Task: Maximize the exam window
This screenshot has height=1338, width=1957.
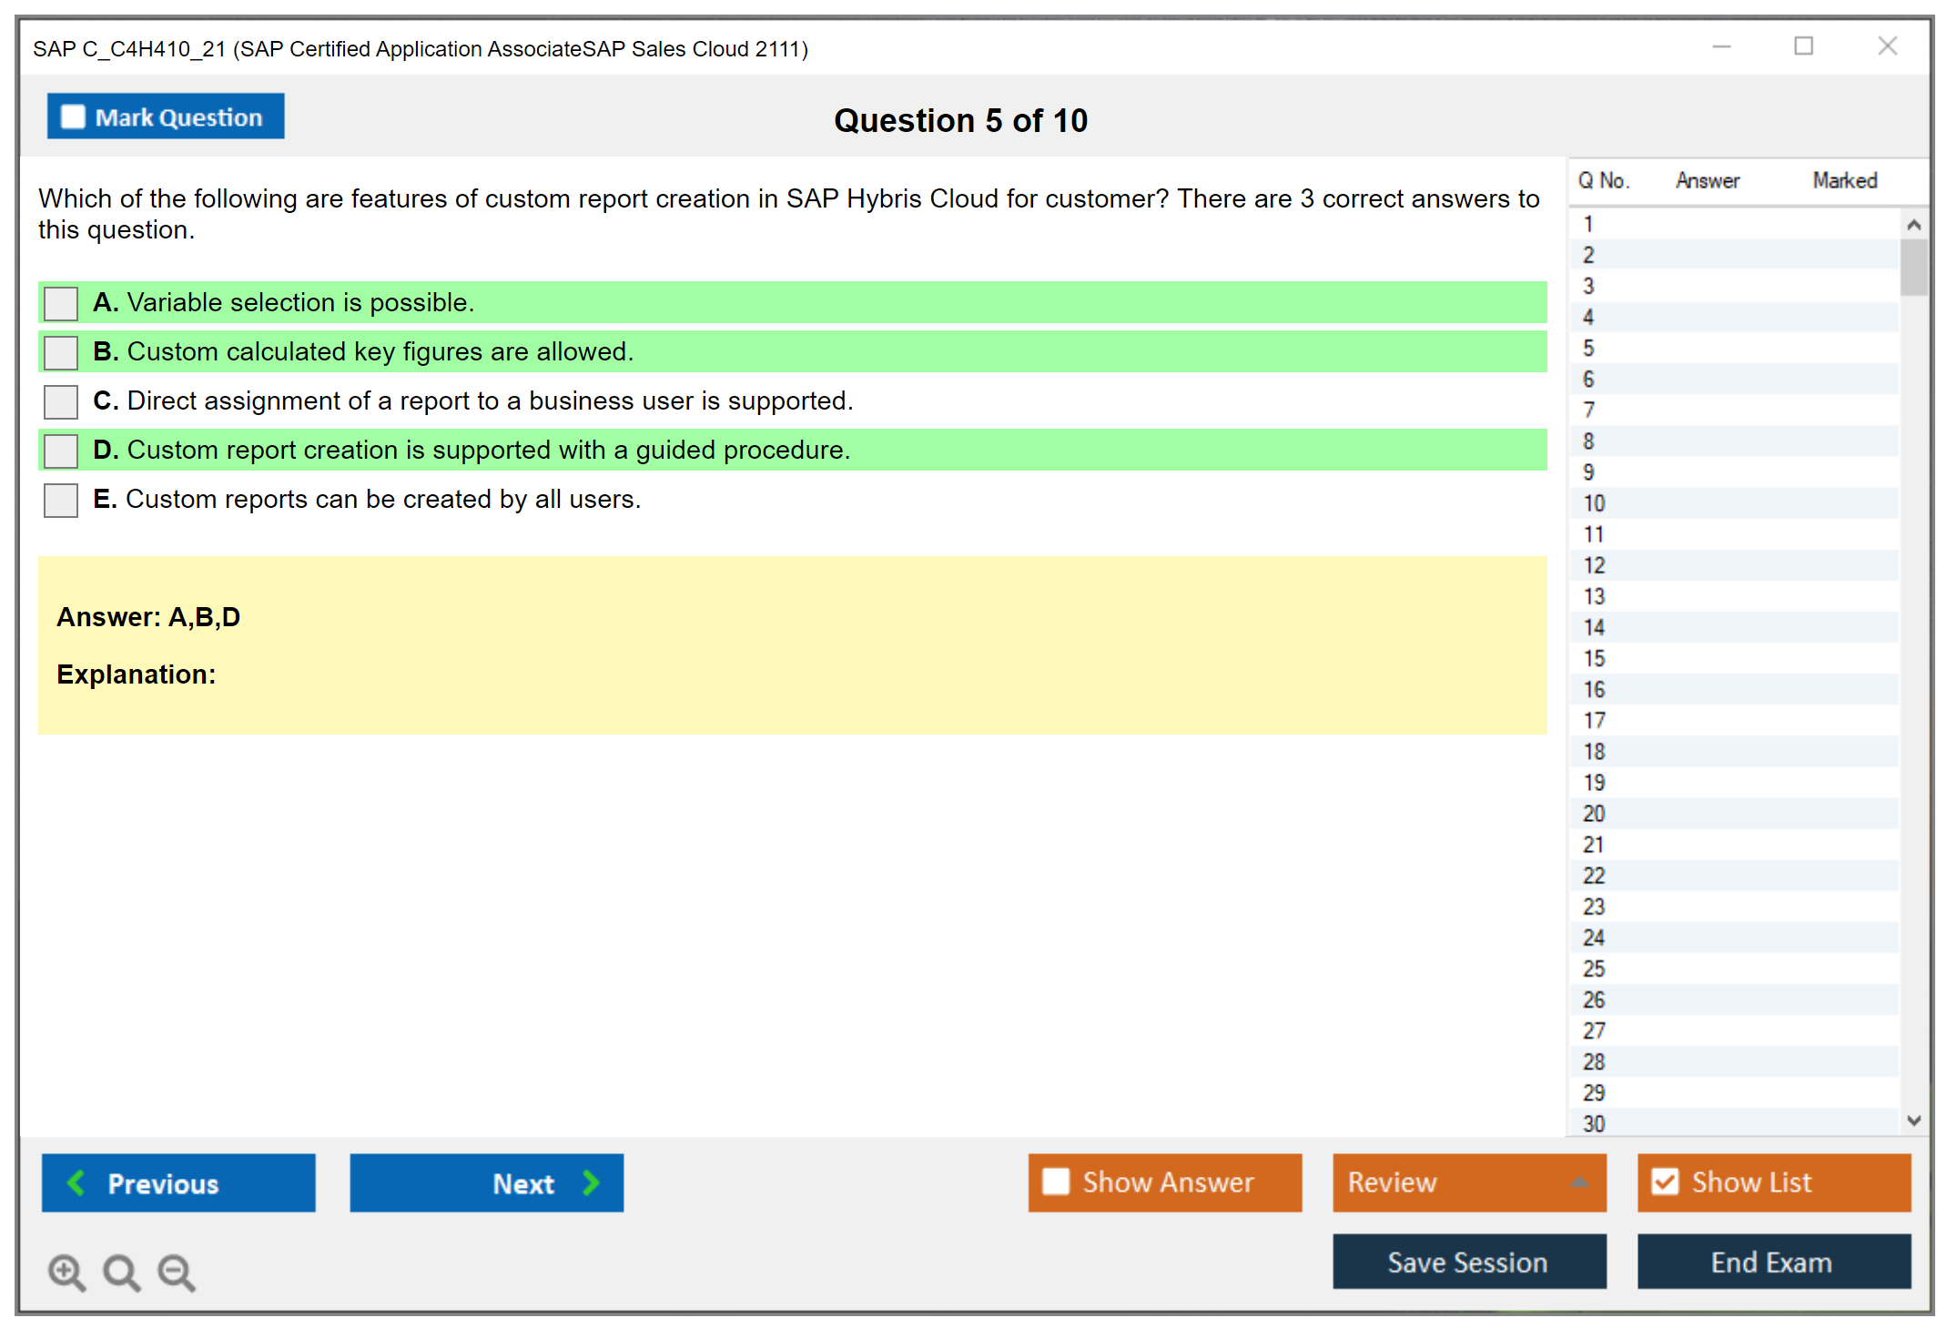Action: (x=1803, y=46)
